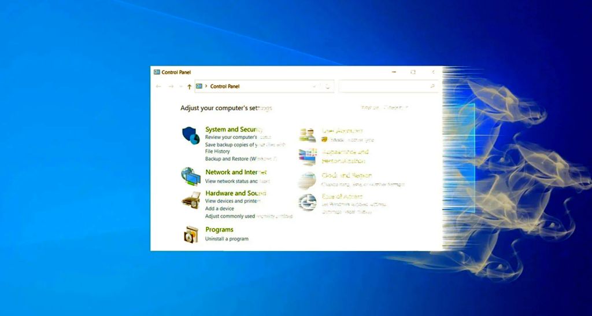
Task: Refresh the Control Panel view
Action: (x=327, y=86)
